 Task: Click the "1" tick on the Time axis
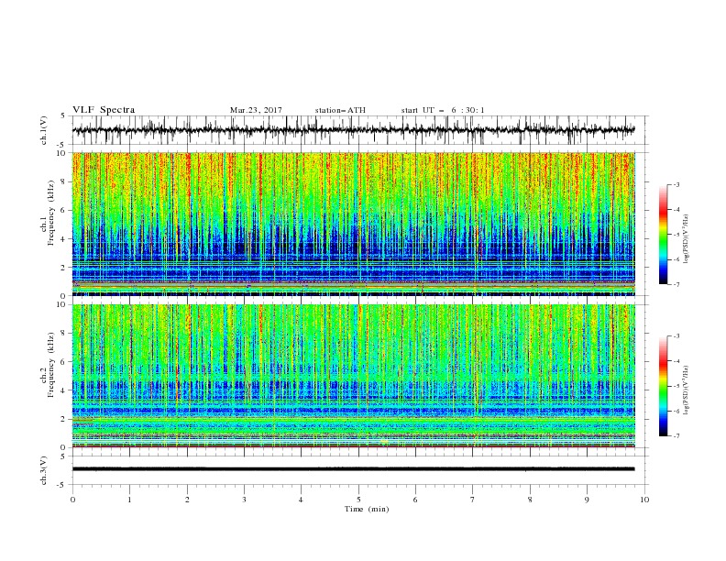(129, 500)
